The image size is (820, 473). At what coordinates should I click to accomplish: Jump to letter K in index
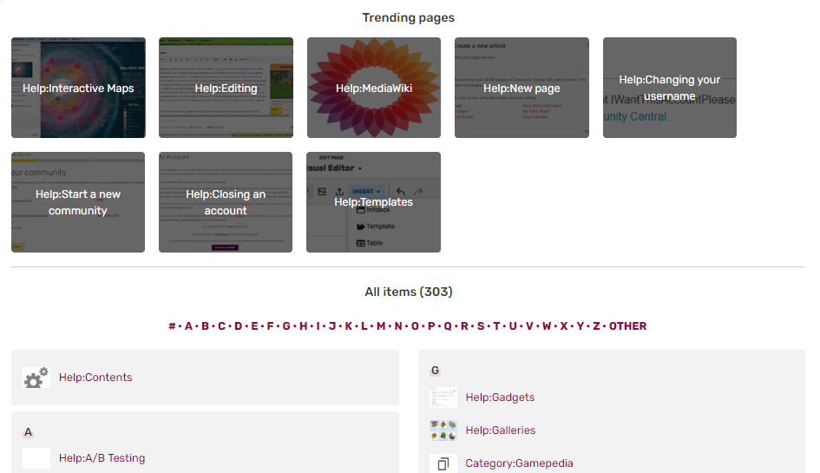coord(348,326)
